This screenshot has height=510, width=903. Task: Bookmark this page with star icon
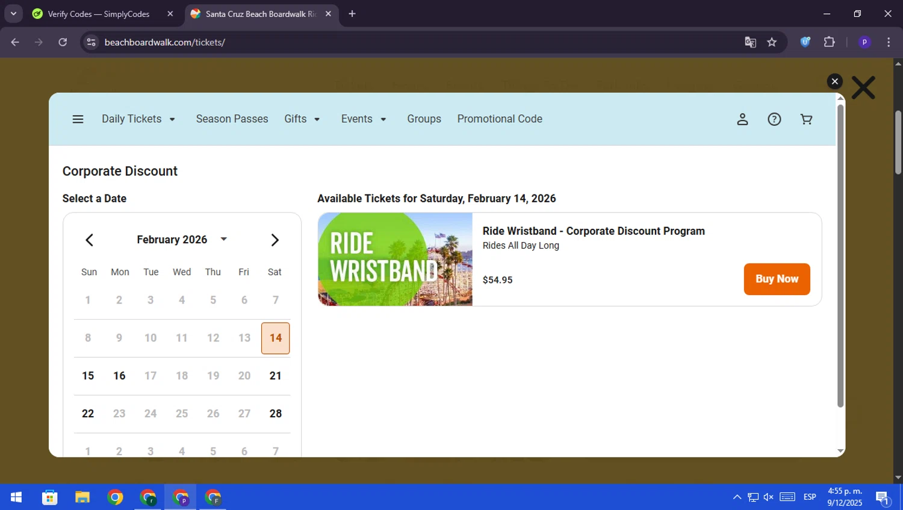pos(772,42)
